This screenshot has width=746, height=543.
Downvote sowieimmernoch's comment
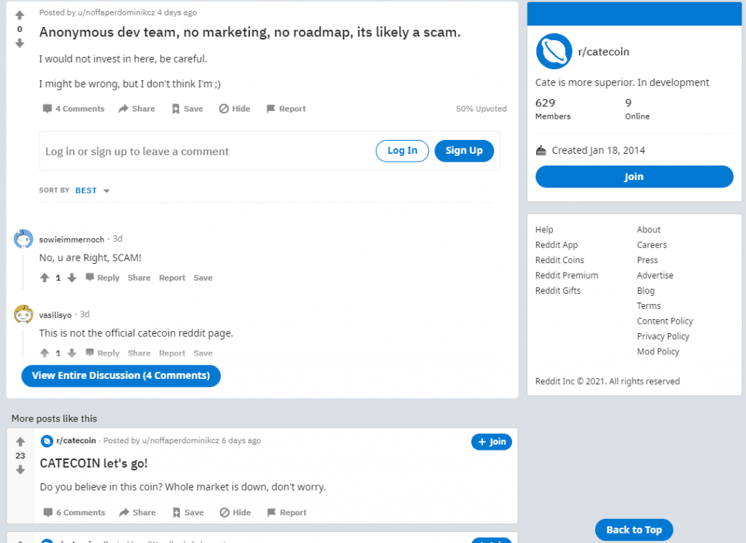click(72, 278)
